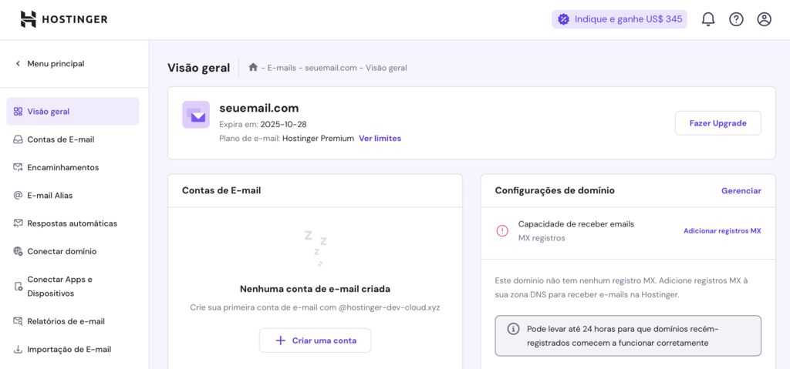The image size is (790, 369).
Task: Click the Visão geral sidebar grid icon
Action: coord(18,111)
